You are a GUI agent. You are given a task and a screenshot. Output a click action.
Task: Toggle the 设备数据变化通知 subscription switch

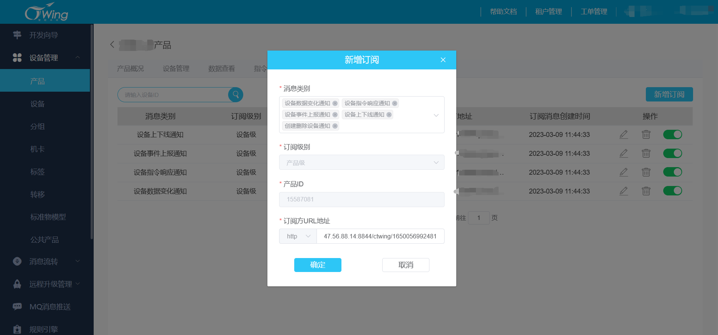coord(672,191)
